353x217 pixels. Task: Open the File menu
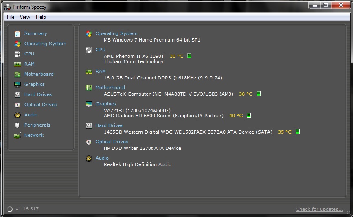click(11, 17)
